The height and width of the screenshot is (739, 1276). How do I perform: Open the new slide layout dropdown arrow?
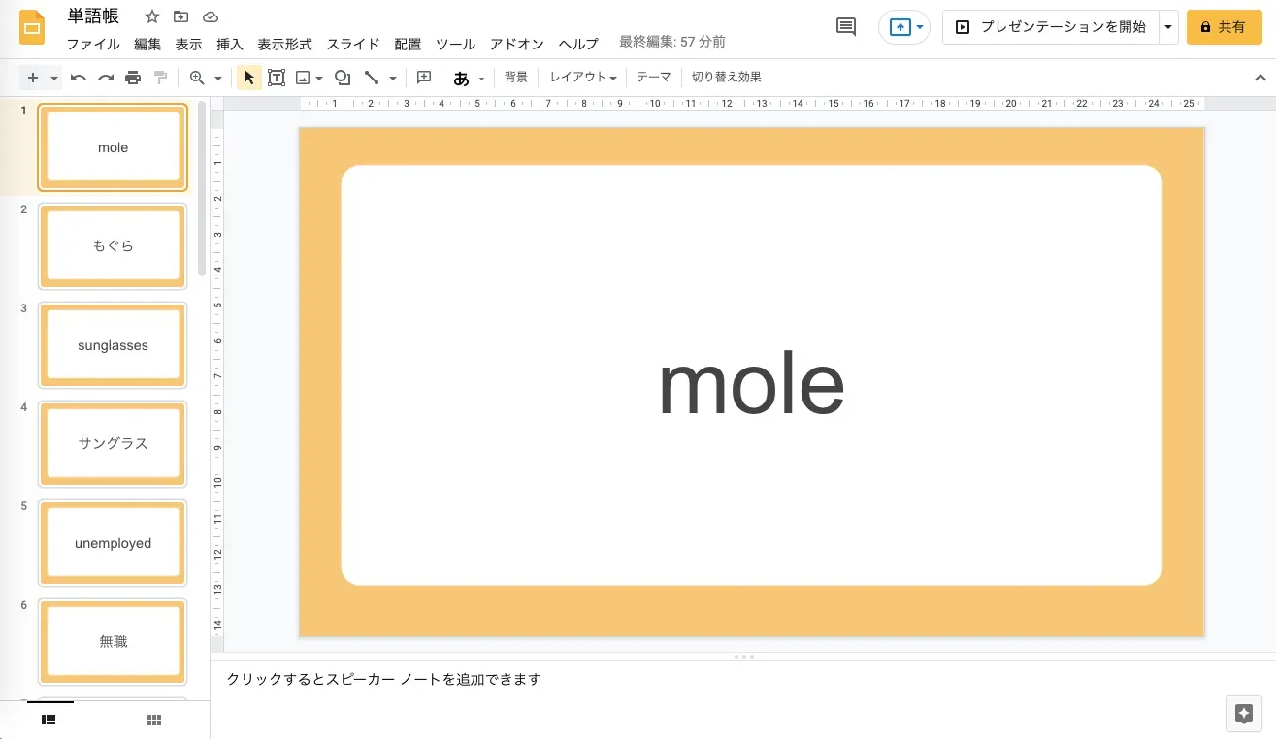pyautogui.click(x=54, y=78)
